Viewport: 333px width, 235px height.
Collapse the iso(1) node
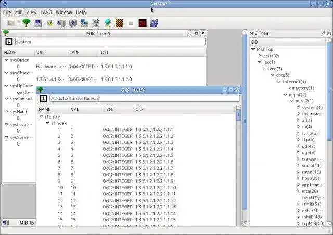click(260, 62)
